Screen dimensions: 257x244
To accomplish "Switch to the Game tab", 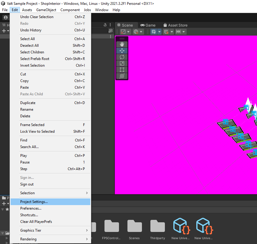I will pyautogui.click(x=148, y=25).
